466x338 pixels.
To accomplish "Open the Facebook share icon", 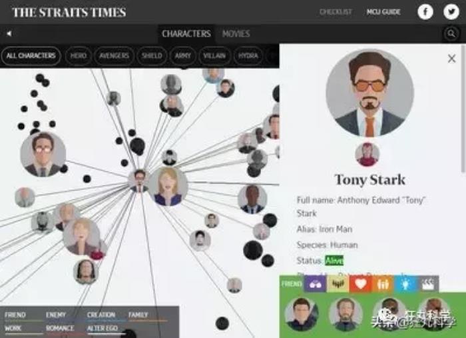I will [x=425, y=12].
